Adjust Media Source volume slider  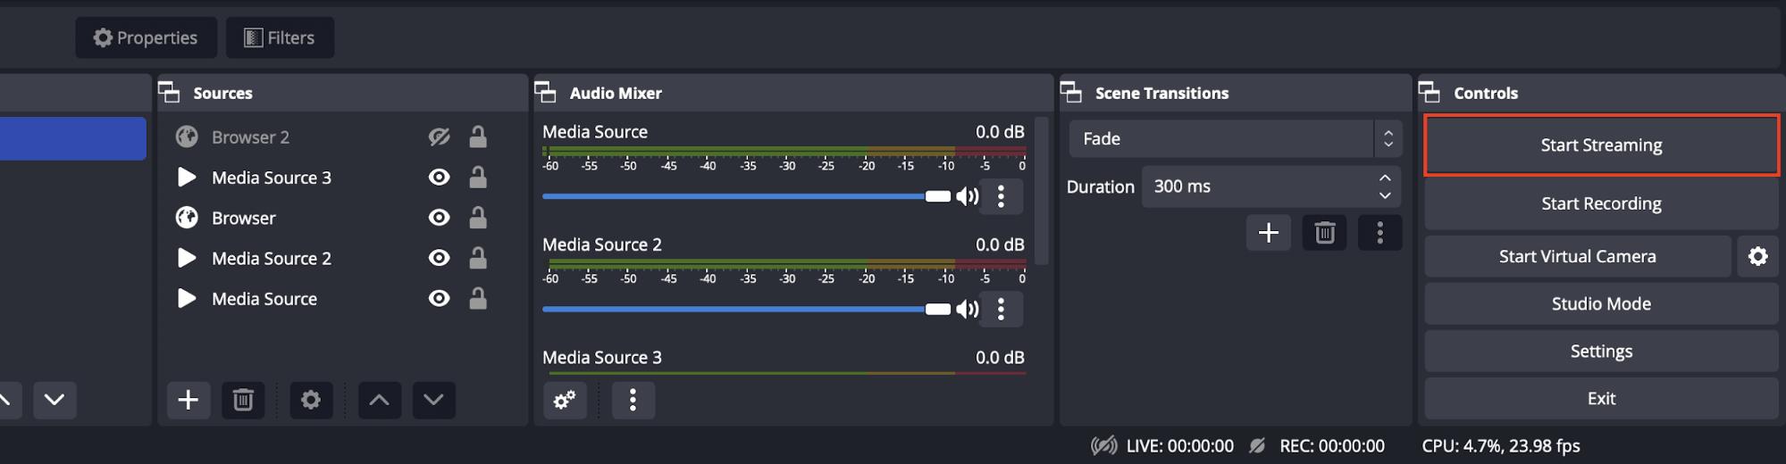point(746,196)
